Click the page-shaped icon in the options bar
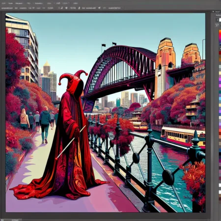The height and width of the screenshot is (221, 221). click(79, 8)
